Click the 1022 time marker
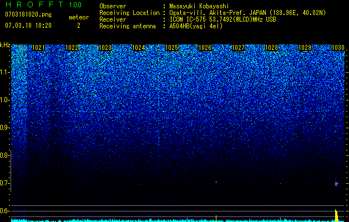 click(72, 48)
